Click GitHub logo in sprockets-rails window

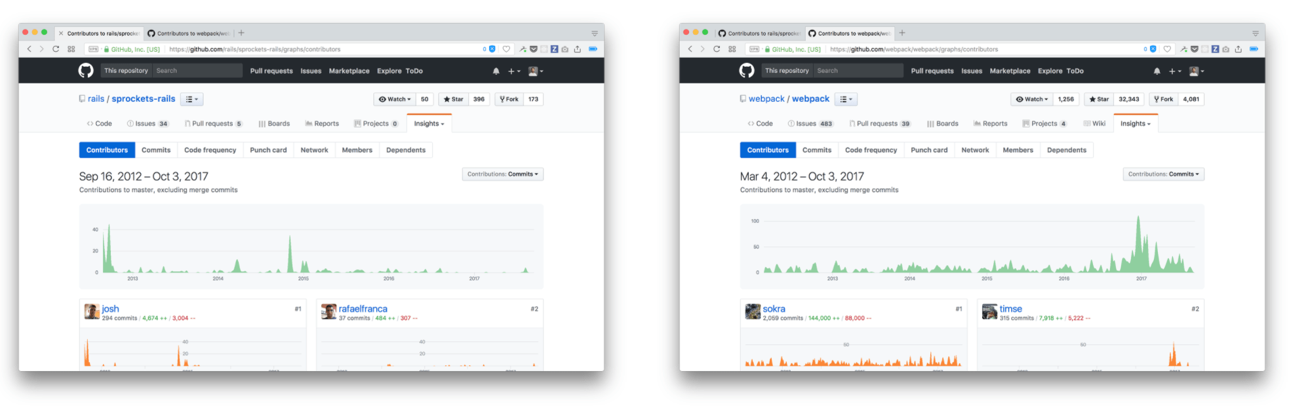86,71
